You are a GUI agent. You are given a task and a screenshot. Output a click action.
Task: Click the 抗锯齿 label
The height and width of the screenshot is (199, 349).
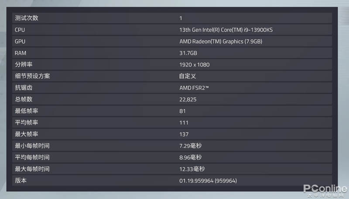coord(24,88)
